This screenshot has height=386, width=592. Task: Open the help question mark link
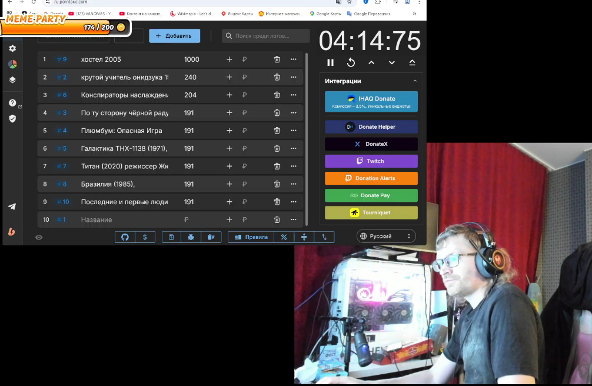tap(12, 103)
